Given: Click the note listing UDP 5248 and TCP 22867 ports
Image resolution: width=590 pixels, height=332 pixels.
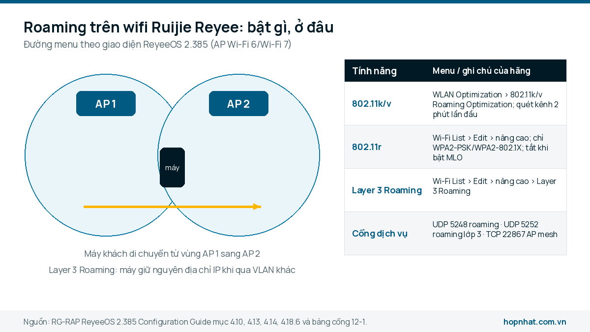Looking at the screenshot, I should coord(495,229).
